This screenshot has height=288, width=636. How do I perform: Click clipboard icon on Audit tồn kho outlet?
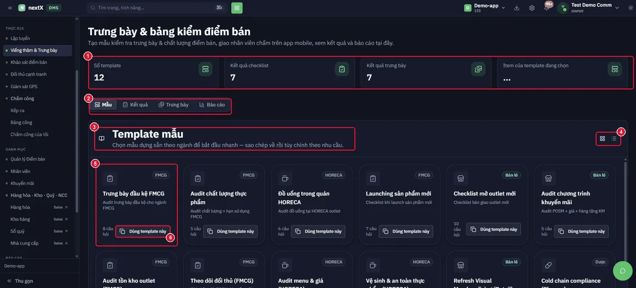(x=110, y=265)
